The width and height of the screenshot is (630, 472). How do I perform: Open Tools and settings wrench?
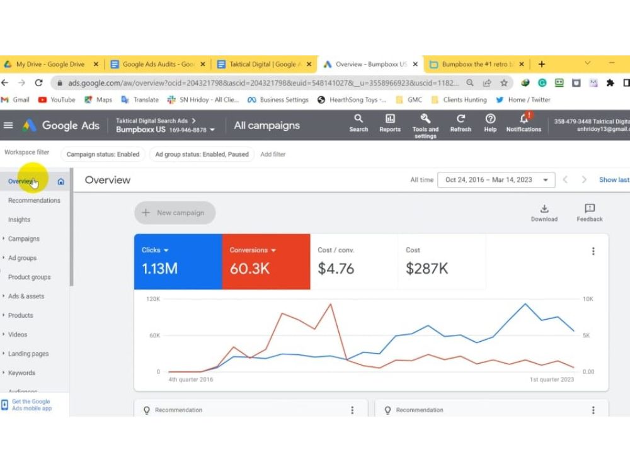425,126
